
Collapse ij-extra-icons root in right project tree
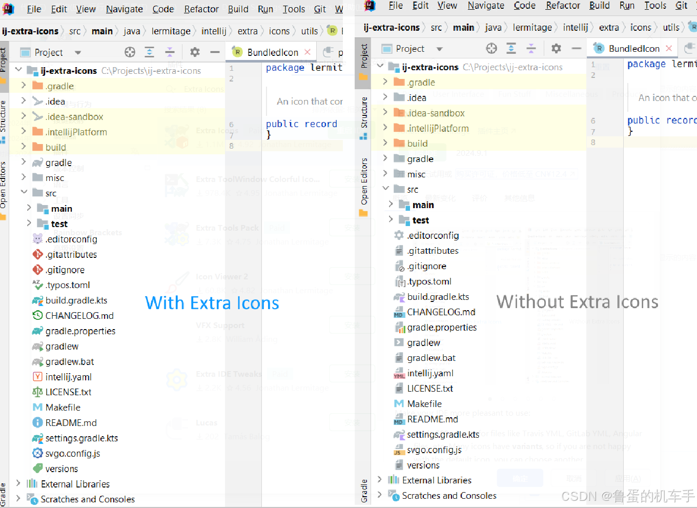click(380, 67)
